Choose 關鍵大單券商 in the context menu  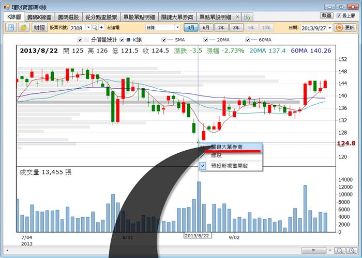tap(230, 147)
